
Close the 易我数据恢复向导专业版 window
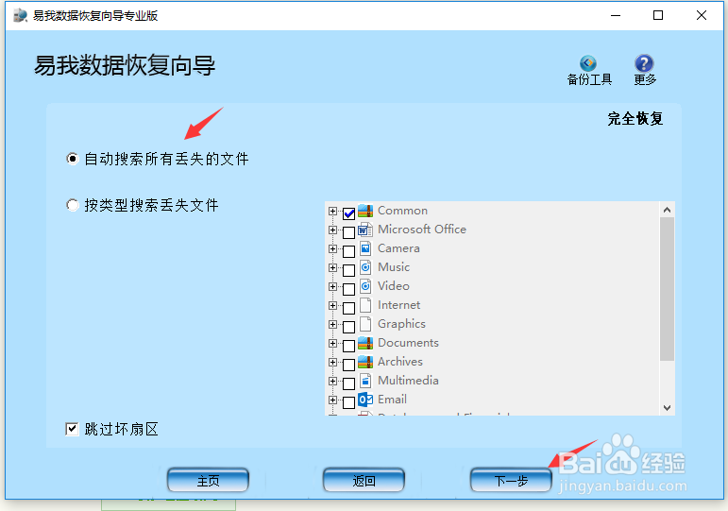[x=701, y=15]
